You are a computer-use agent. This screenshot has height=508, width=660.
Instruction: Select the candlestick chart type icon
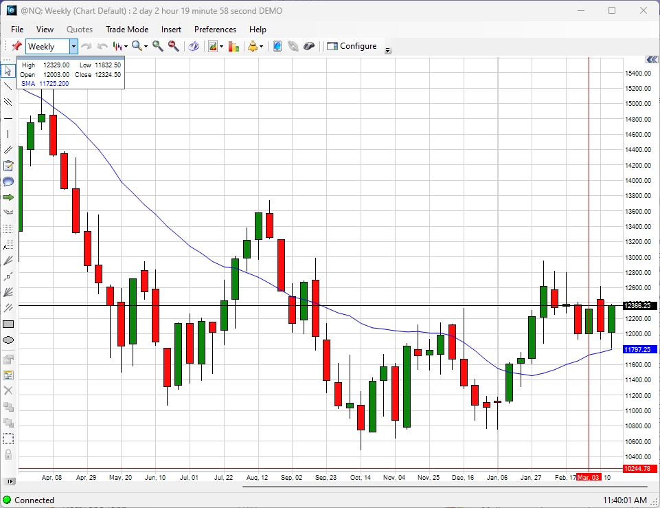pyautogui.click(x=117, y=46)
